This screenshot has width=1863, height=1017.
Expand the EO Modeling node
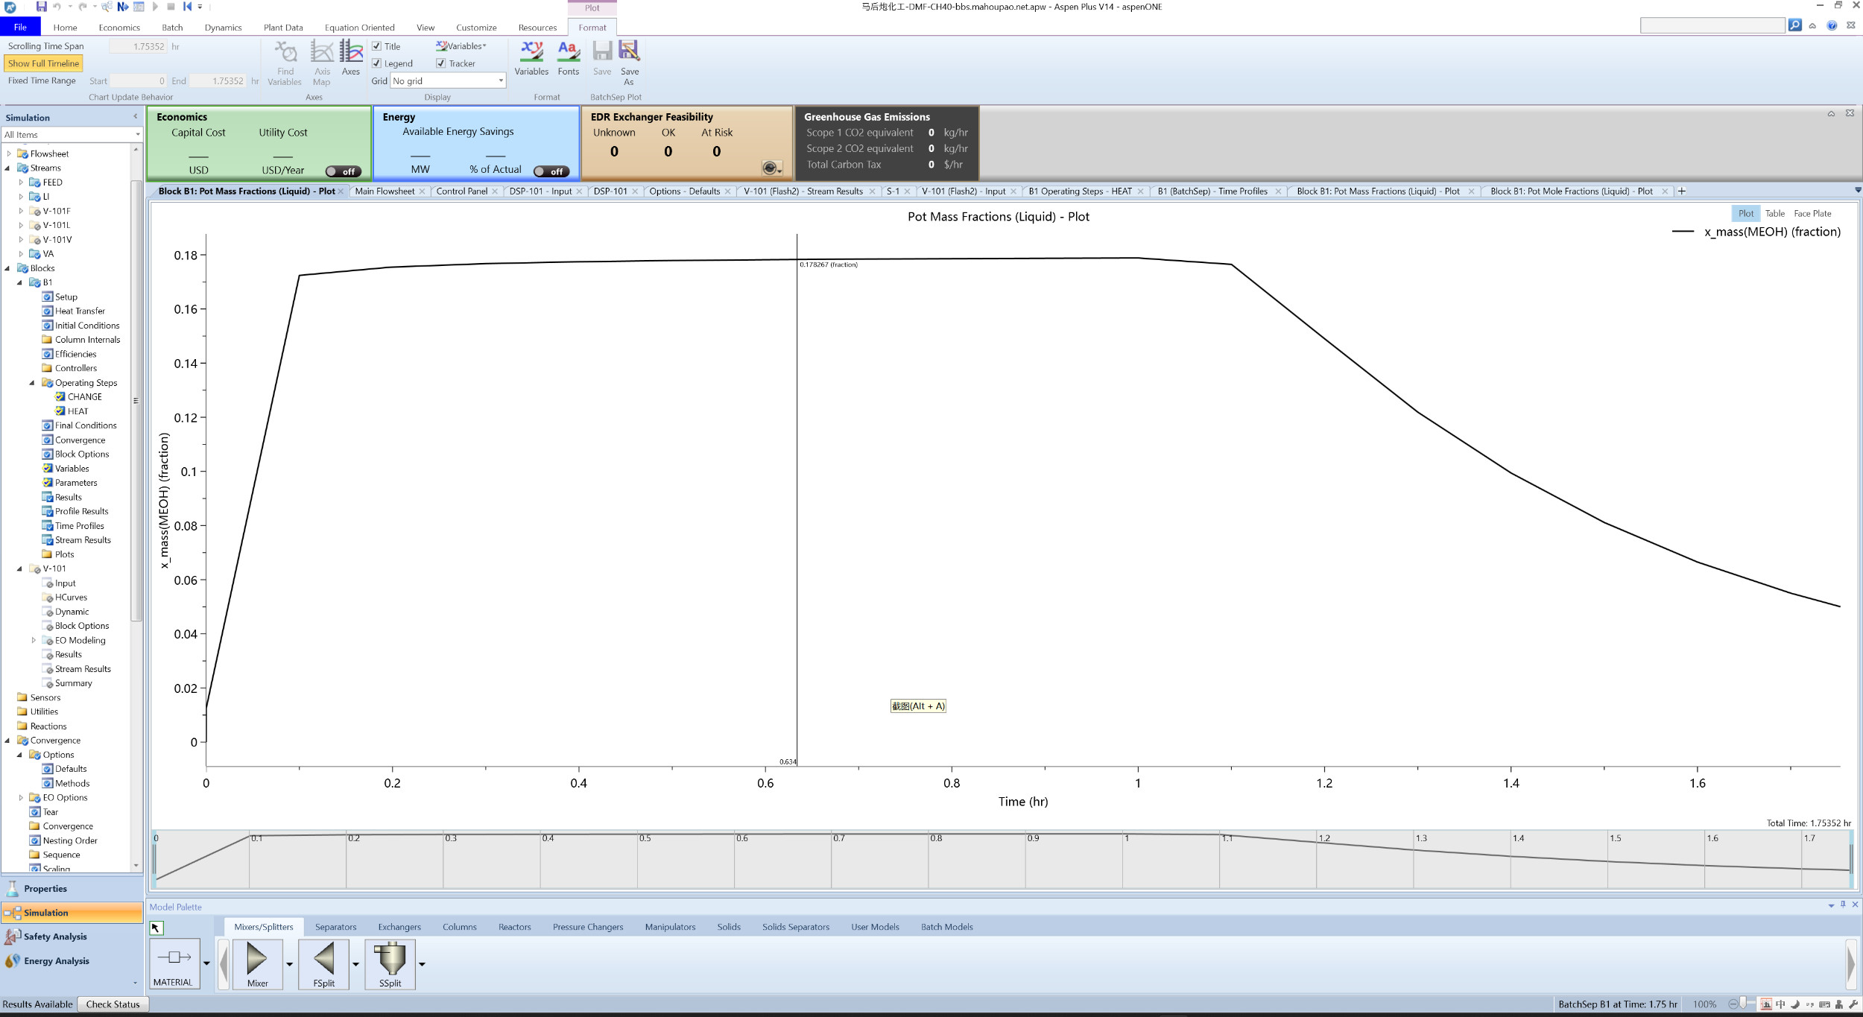[x=34, y=641]
